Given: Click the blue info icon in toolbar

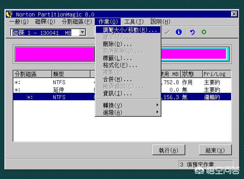Looking at the screenshot, I should tap(179, 32).
